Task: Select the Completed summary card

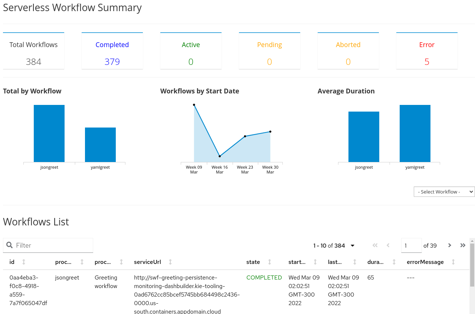Action: pyautogui.click(x=112, y=51)
